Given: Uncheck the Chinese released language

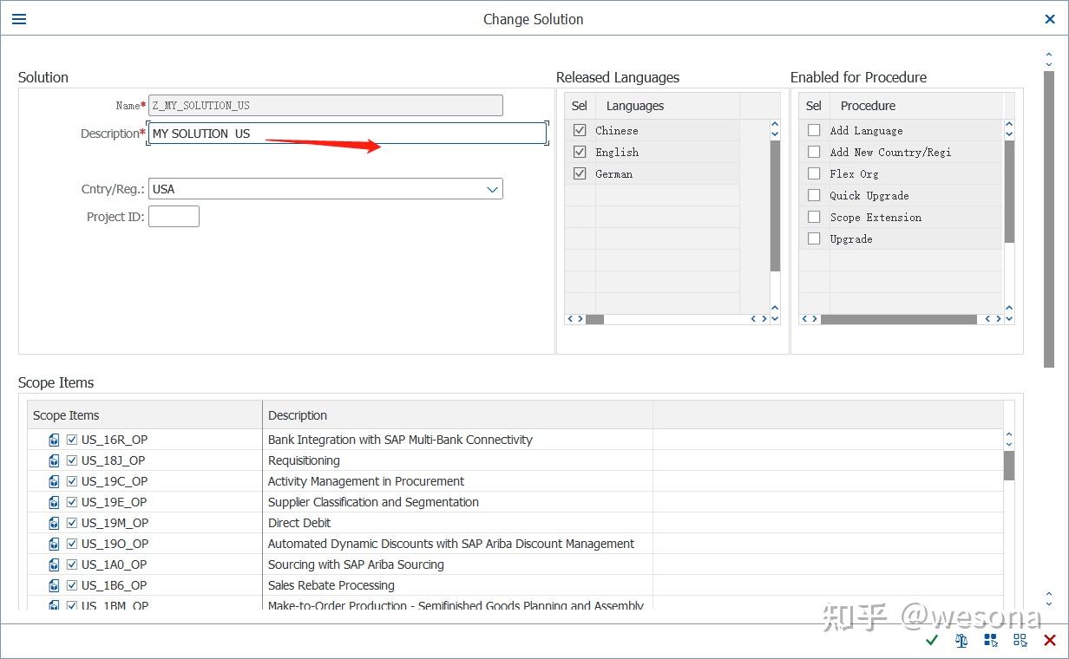Looking at the screenshot, I should tap(579, 130).
